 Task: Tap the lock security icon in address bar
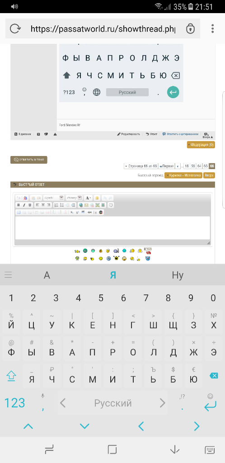point(190,28)
